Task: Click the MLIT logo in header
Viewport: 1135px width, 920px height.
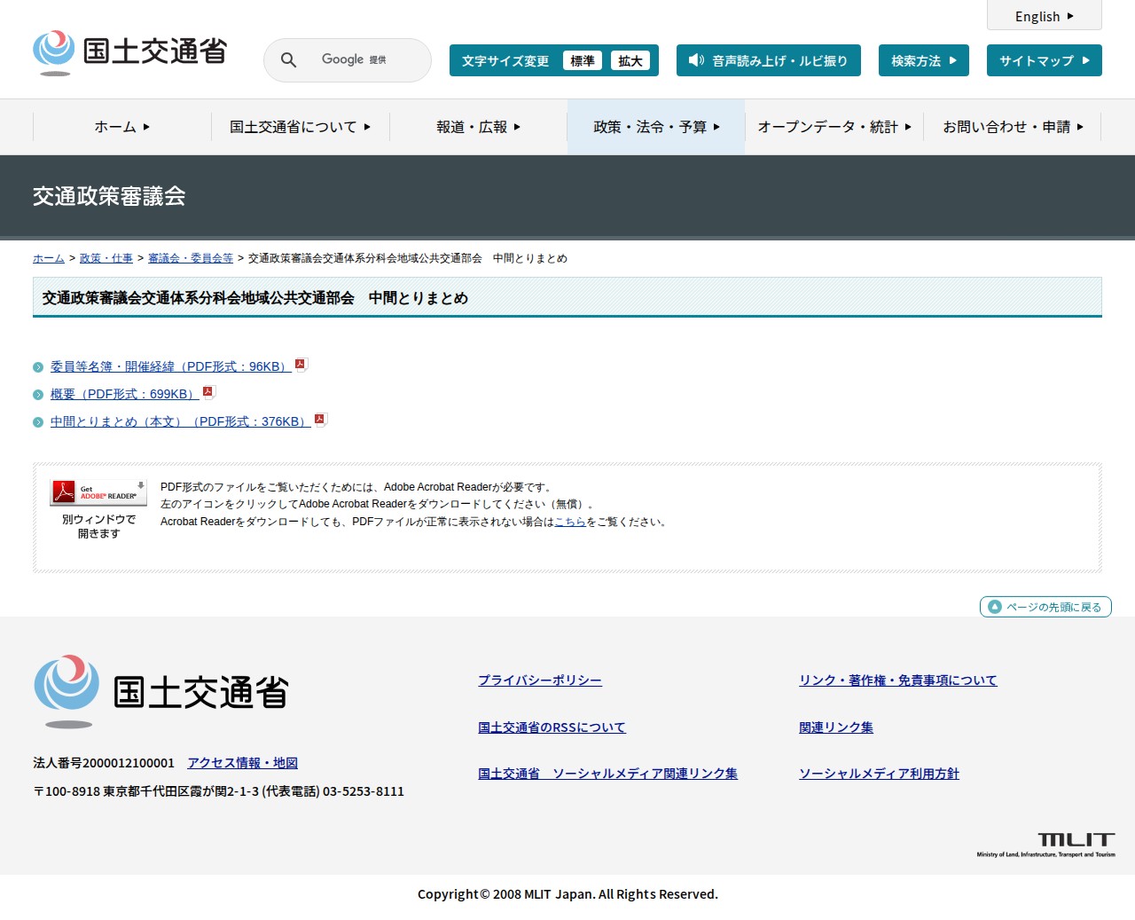Action: coord(129,52)
